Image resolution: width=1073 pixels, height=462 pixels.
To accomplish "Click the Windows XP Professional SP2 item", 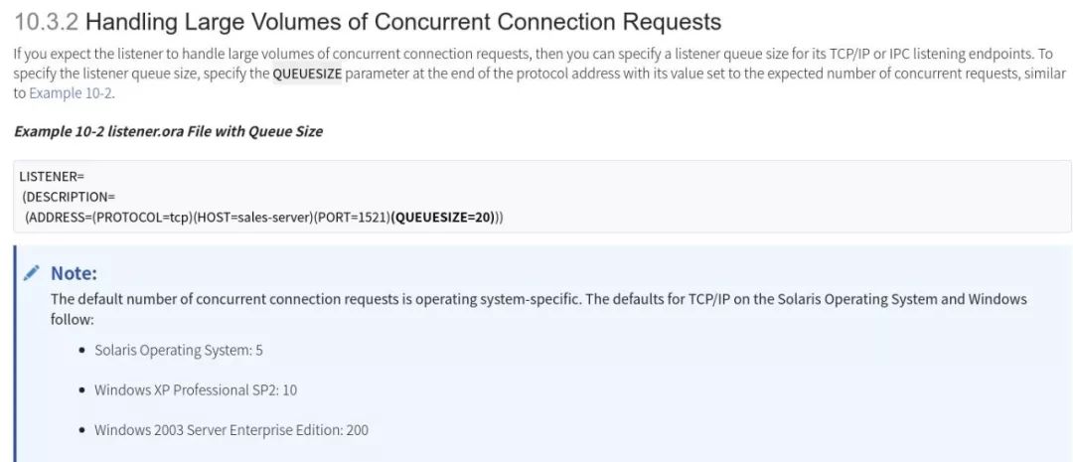I will (196, 389).
